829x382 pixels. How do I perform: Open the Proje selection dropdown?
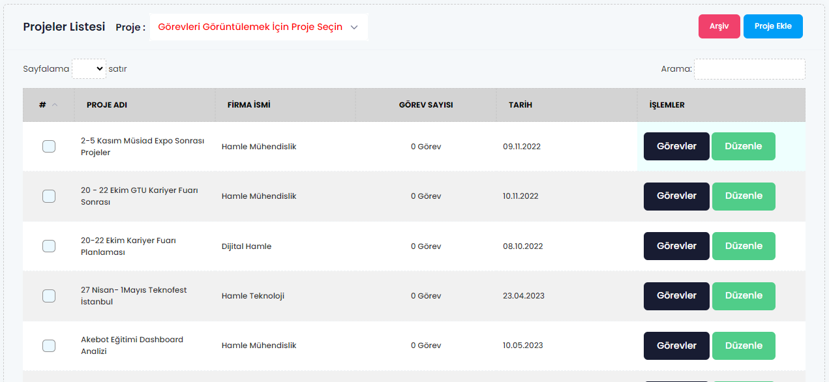point(258,27)
